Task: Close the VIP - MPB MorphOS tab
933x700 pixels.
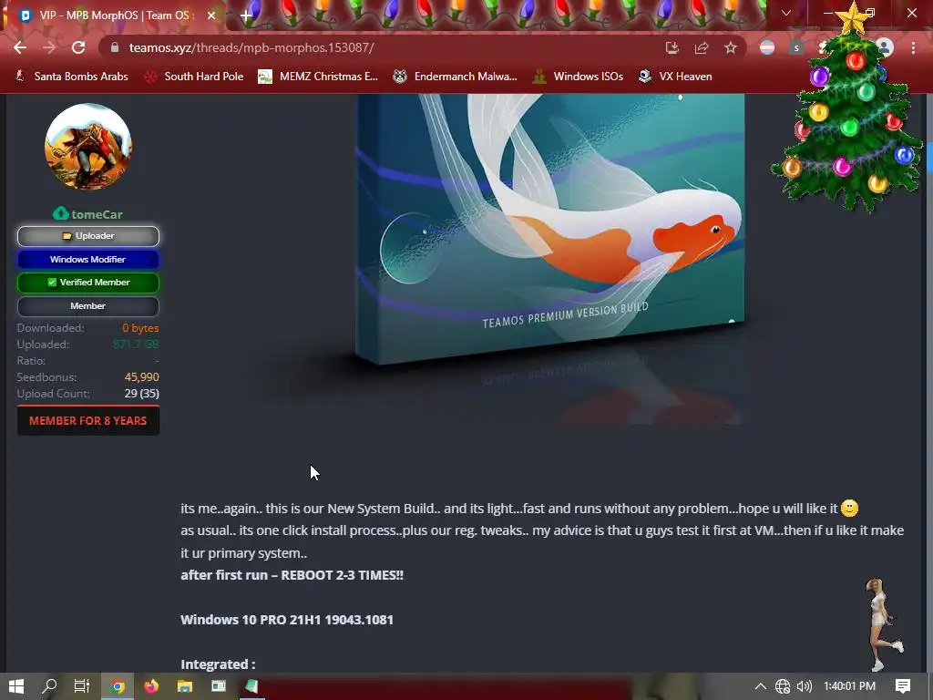Action: click(211, 15)
